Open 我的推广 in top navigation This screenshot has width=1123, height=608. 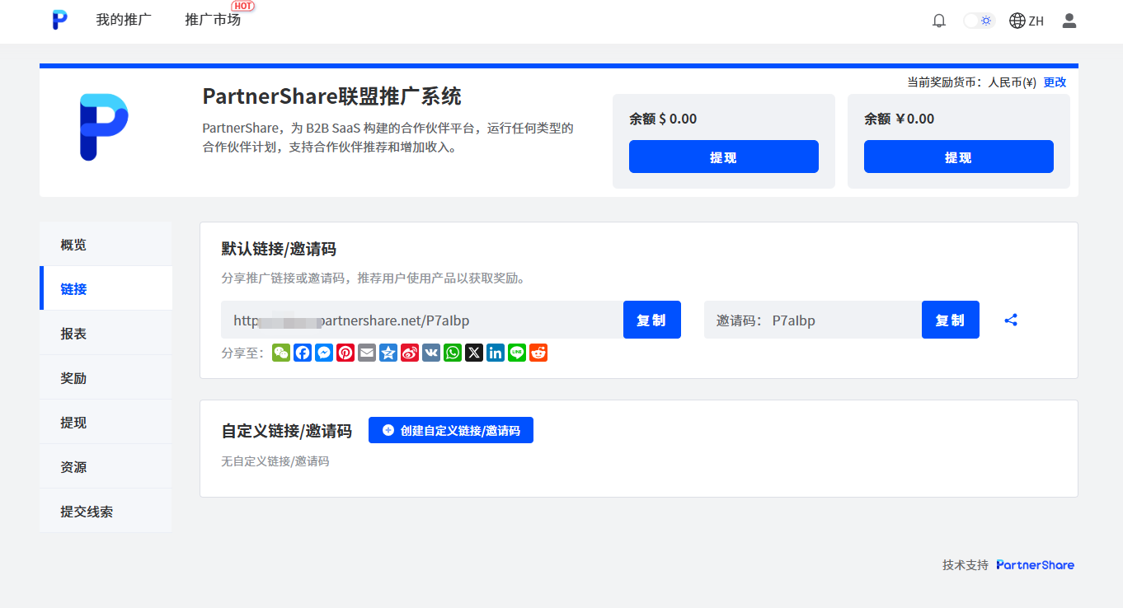click(124, 20)
